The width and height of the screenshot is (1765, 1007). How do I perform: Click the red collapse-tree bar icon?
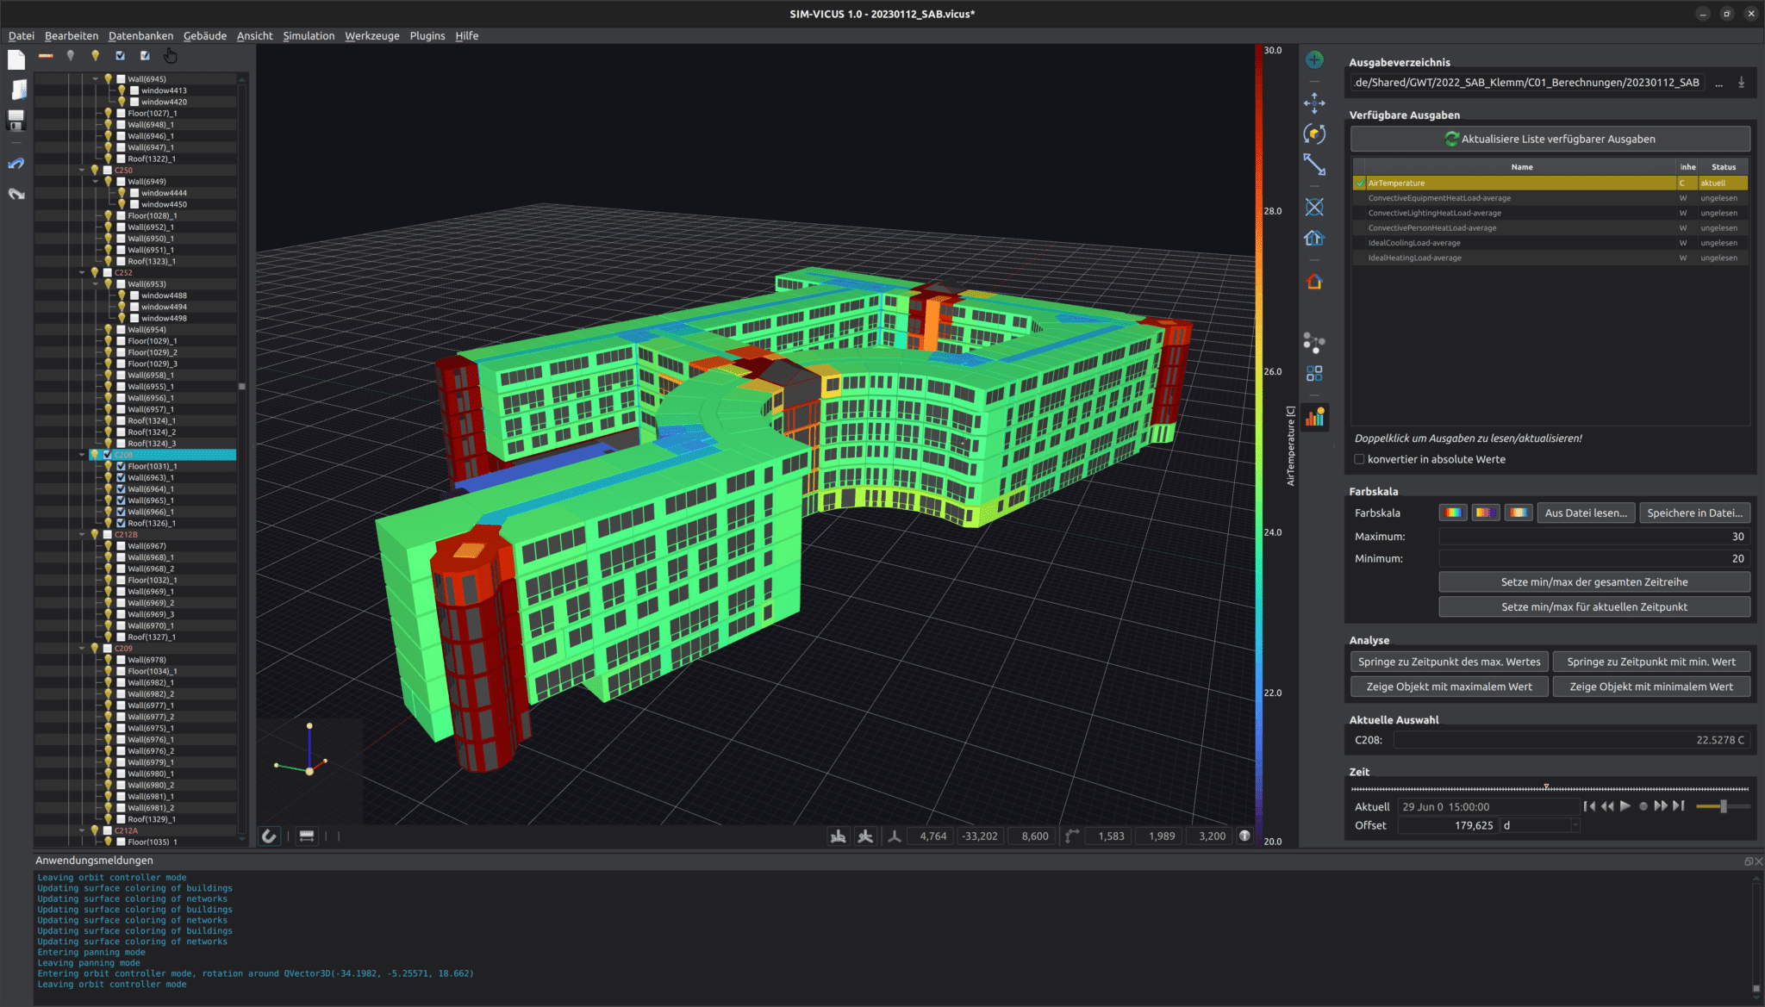point(46,56)
